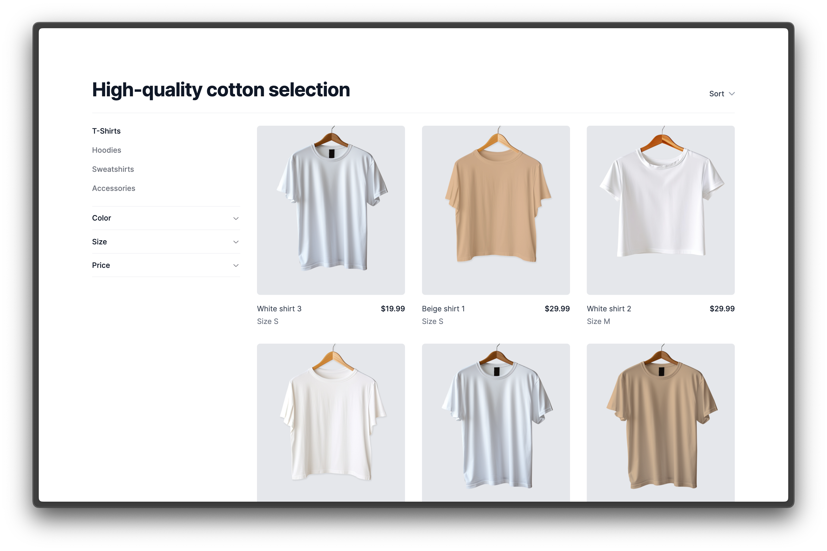Expand the Price filter section
Viewport: 827px width, 551px height.
click(166, 265)
